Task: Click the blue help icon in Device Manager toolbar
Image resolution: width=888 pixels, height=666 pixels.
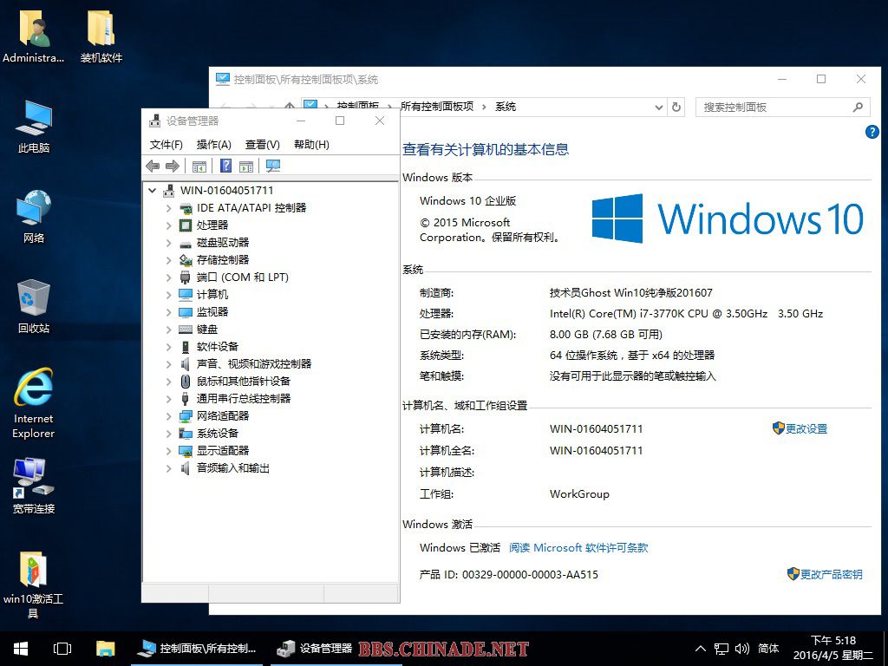Action: [225, 166]
